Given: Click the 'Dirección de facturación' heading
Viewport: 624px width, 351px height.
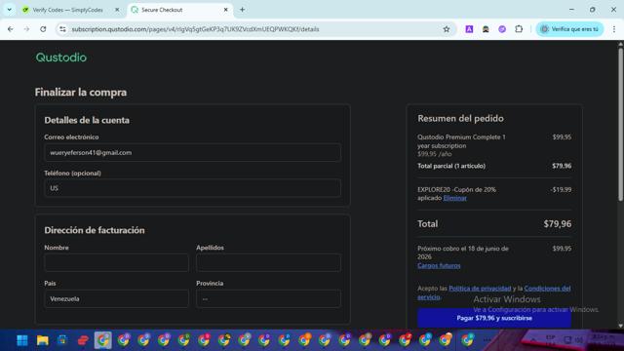Looking at the screenshot, I should pos(95,230).
